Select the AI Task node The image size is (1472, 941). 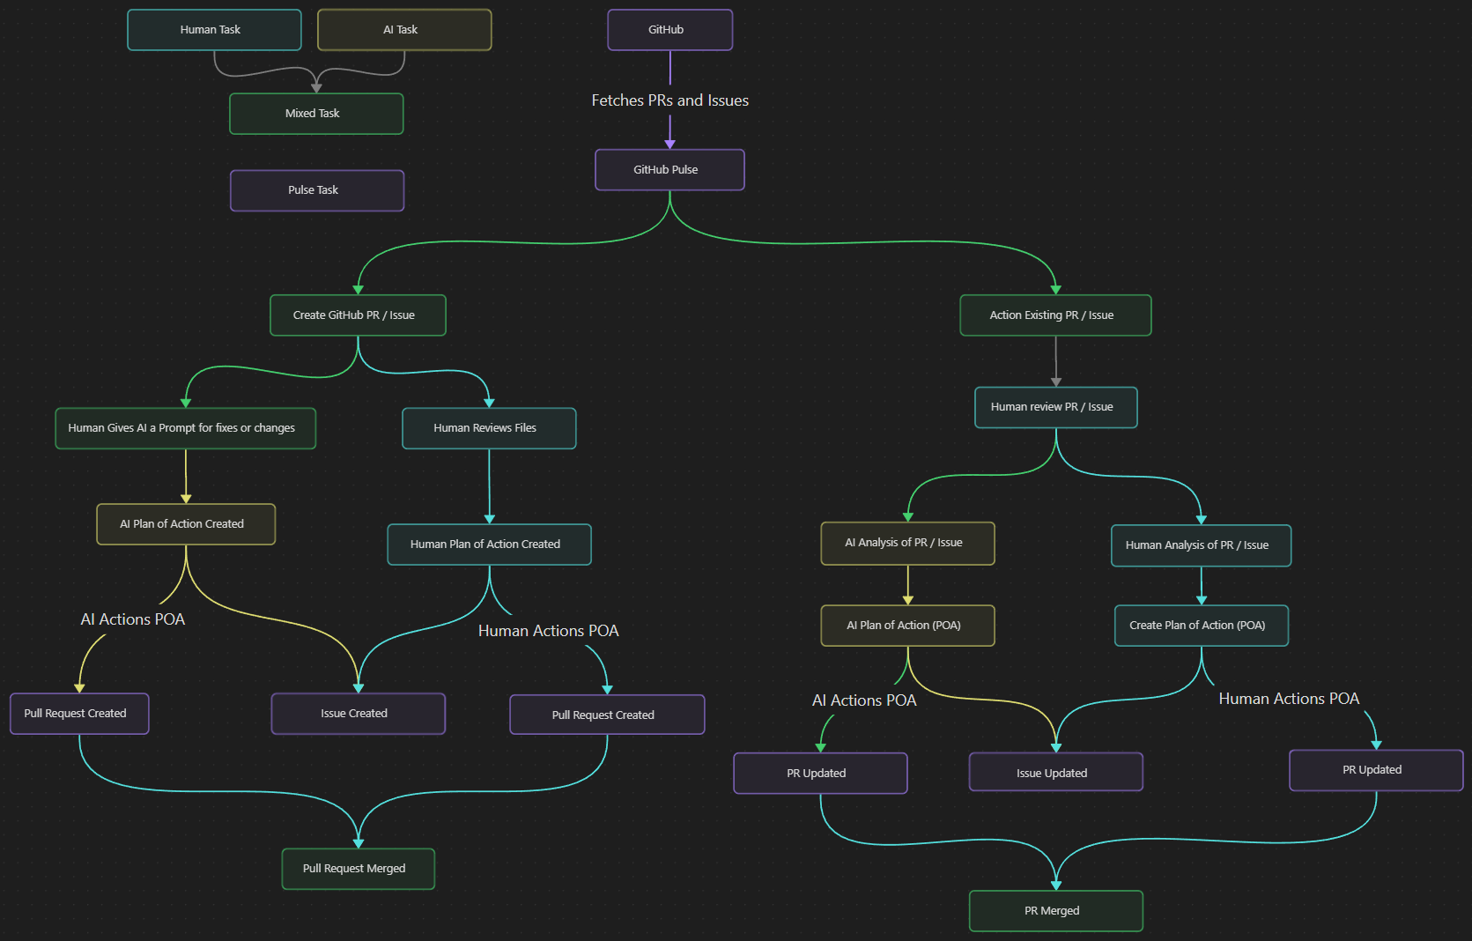(x=404, y=30)
